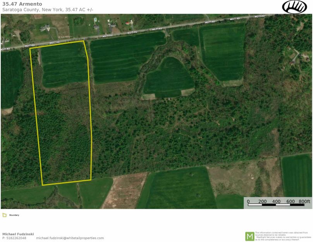
Task: Click the cropped field inside yellow boundary
Action: pyautogui.click(x=64, y=64)
